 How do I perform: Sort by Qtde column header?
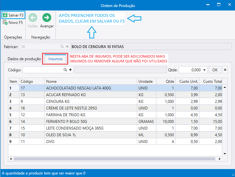[166, 81]
